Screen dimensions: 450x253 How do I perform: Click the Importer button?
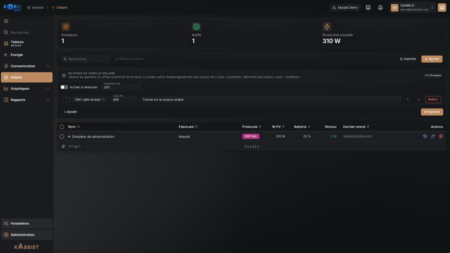click(x=408, y=59)
